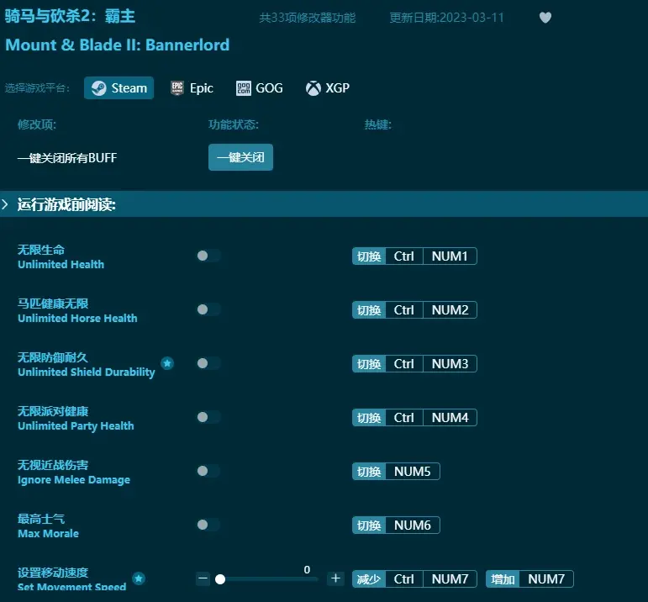Click Ctrl key in Unlimited Horse Health hotkey
Screen dimensions: 648x602
pos(404,310)
